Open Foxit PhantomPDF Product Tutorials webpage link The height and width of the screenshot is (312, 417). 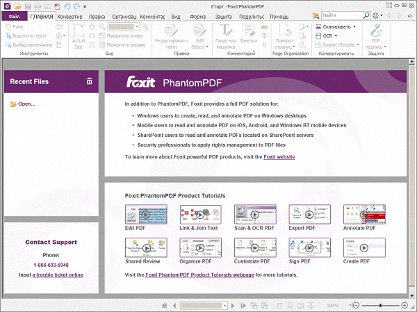click(199, 274)
